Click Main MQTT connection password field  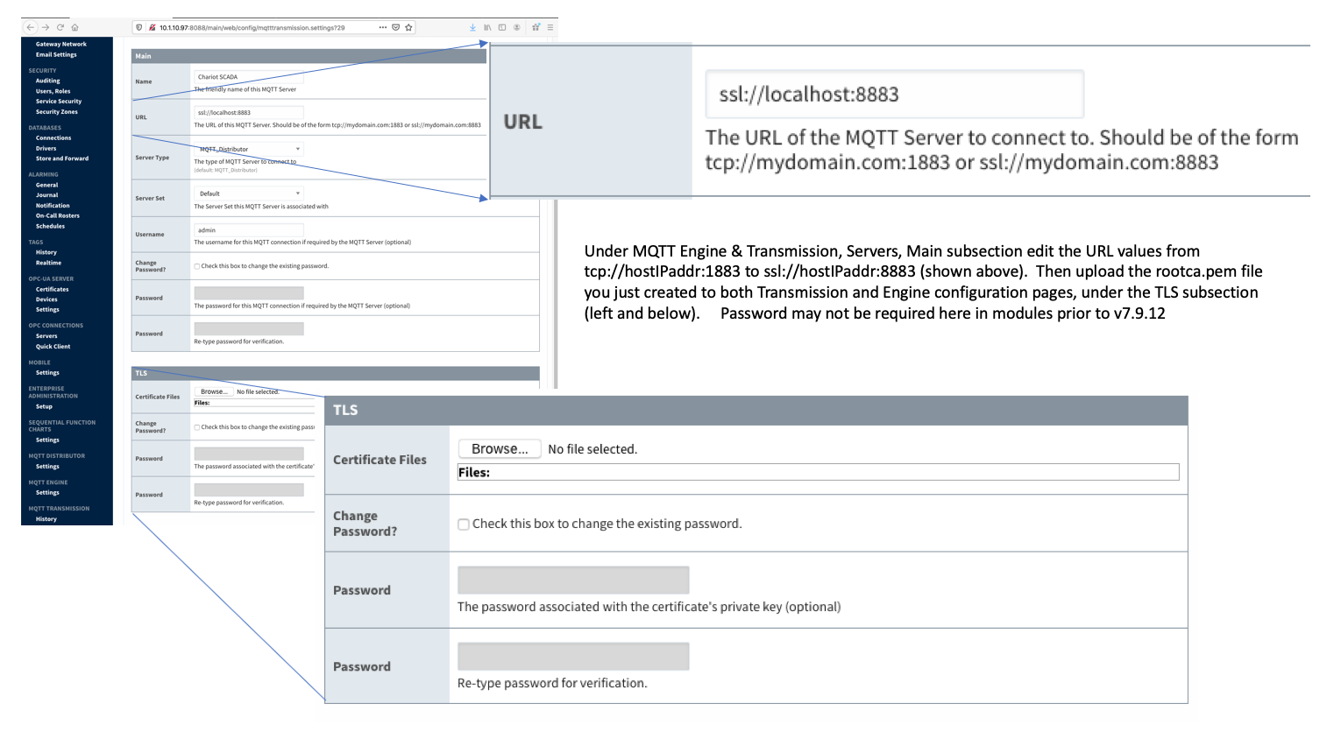(x=249, y=293)
